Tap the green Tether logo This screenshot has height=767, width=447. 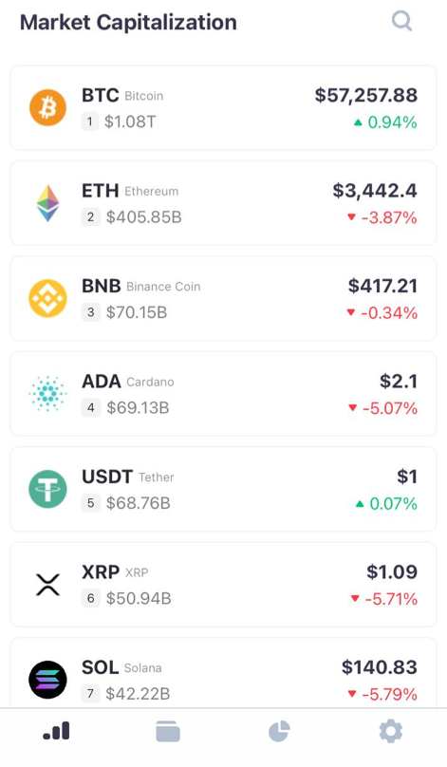tap(48, 489)
